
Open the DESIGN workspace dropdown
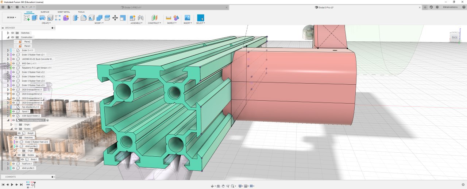11,17
